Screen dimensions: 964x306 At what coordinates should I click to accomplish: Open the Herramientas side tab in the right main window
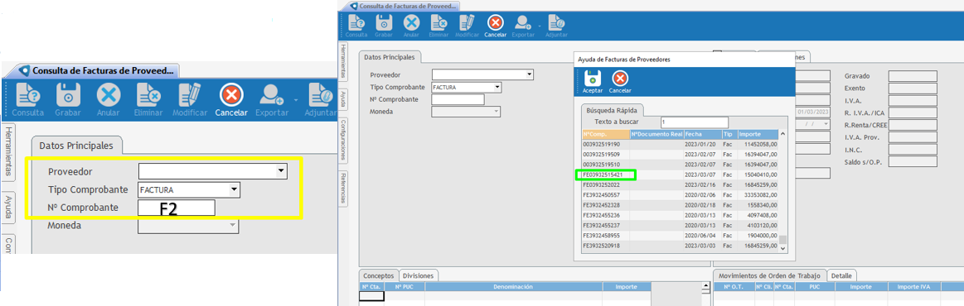[343, 62]
